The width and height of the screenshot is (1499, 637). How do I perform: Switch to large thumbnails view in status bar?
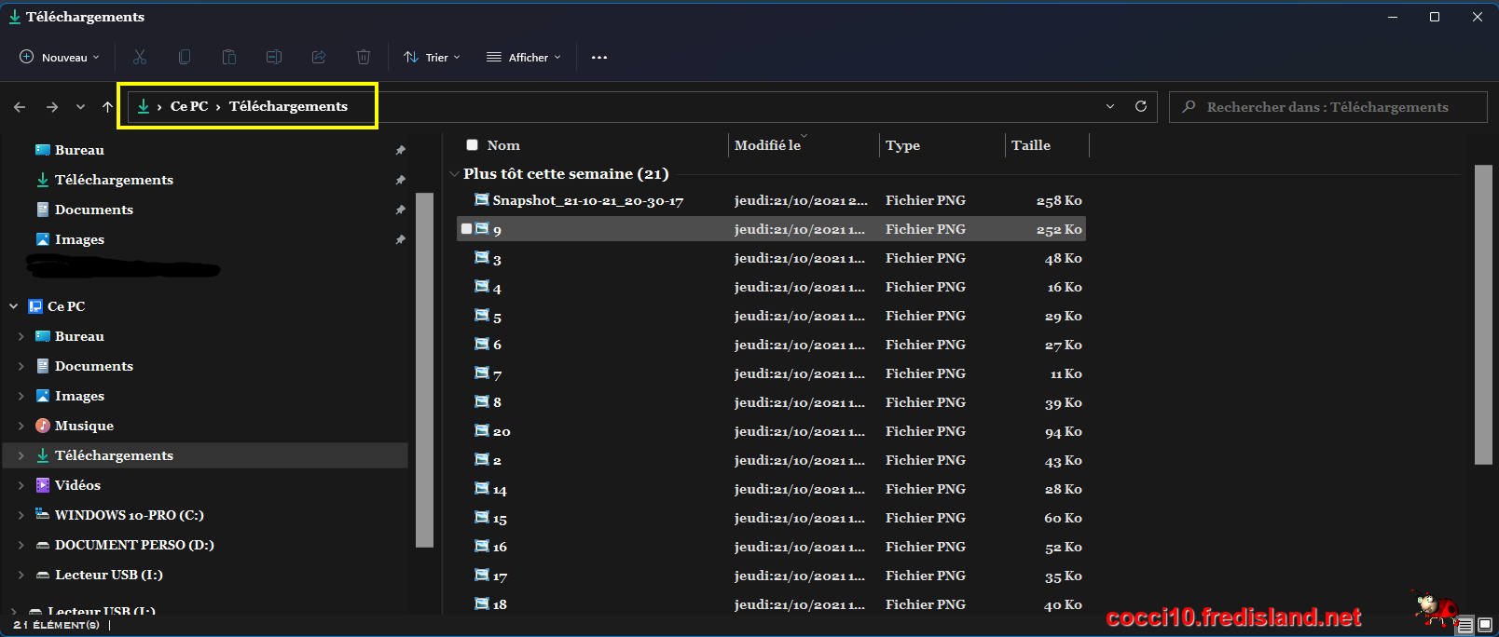click(1484, 625)
